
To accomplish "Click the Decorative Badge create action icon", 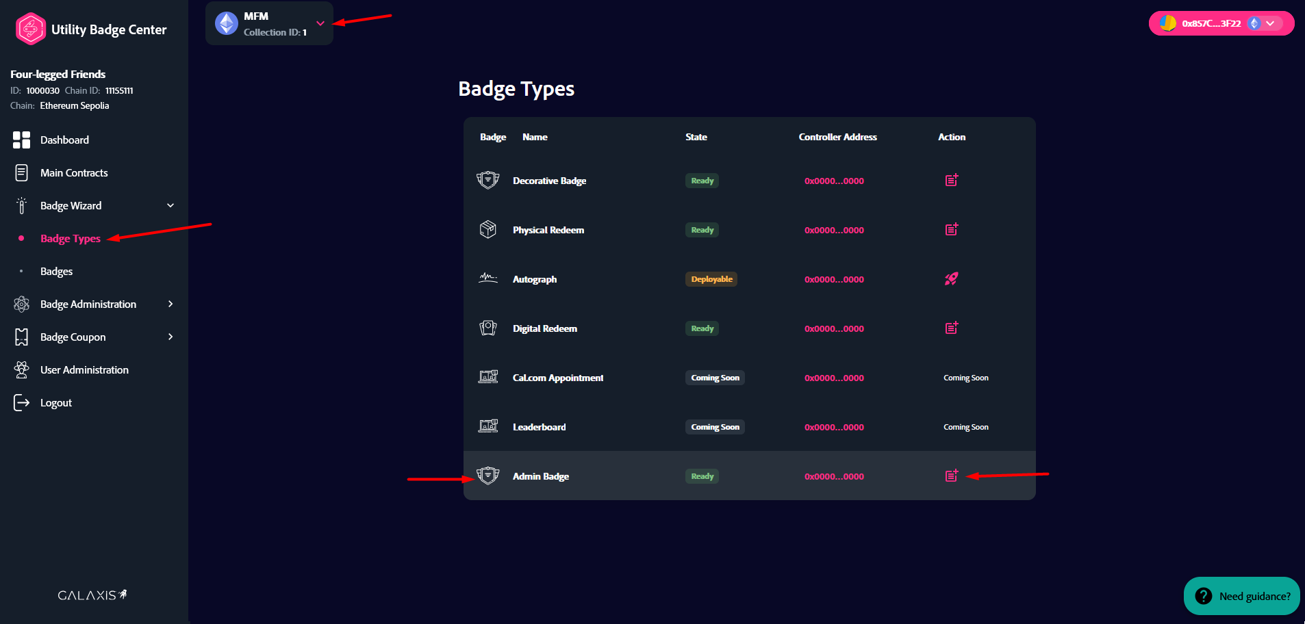I will pos(951,180).
